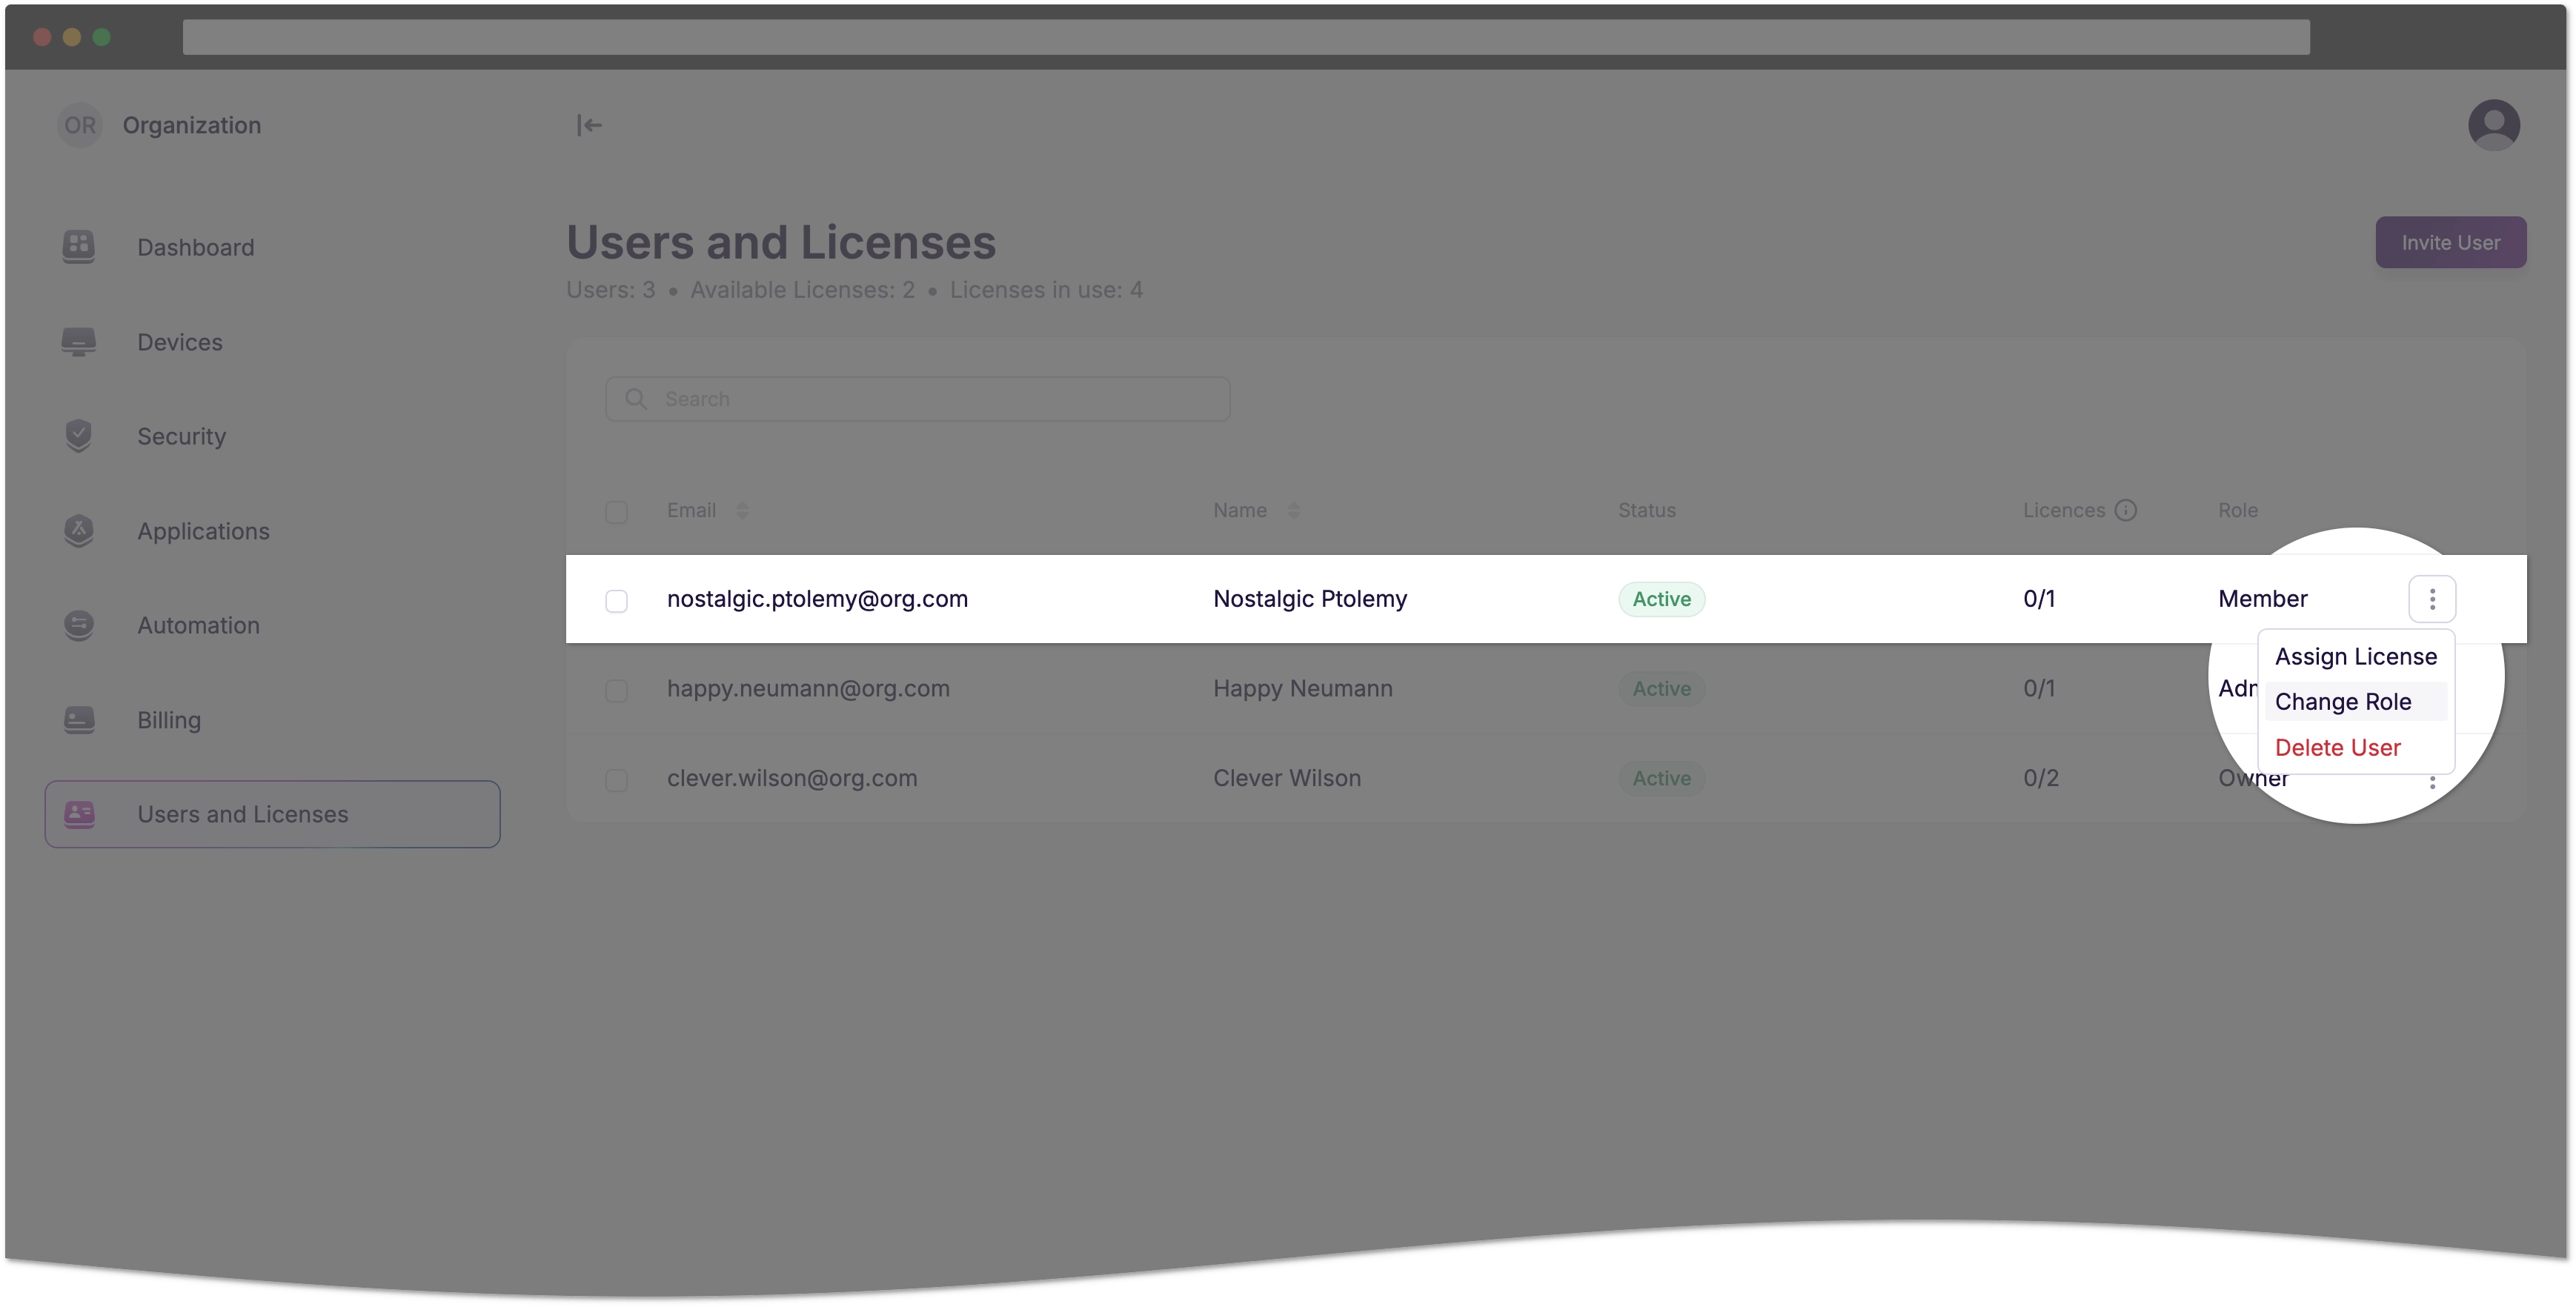
Task: Click the OR organization badge
Action: (x=80, y=125)
